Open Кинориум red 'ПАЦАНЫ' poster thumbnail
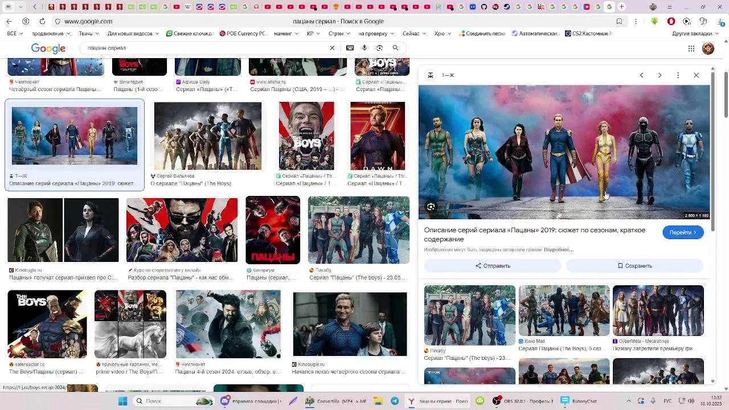The height and width of the screenshot is (410, 729). (273, 230)
